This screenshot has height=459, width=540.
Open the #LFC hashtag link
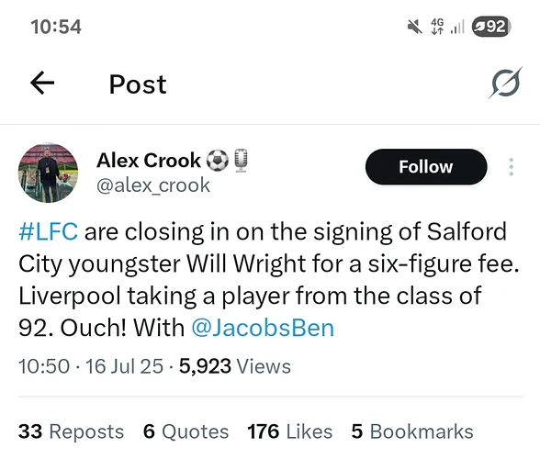[x=48, y=231]
